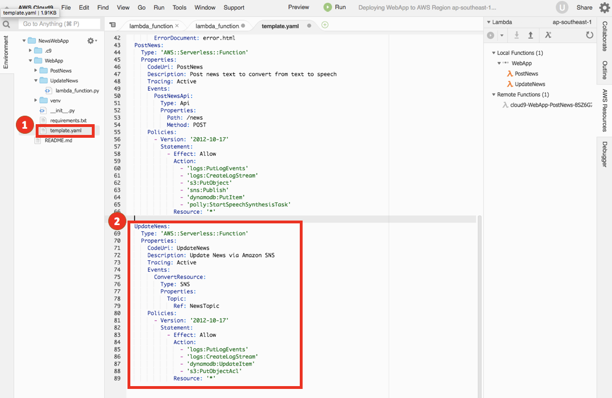Click the Share button
The height and width of the screenshot is (398, 612).
tap(584, 7)
